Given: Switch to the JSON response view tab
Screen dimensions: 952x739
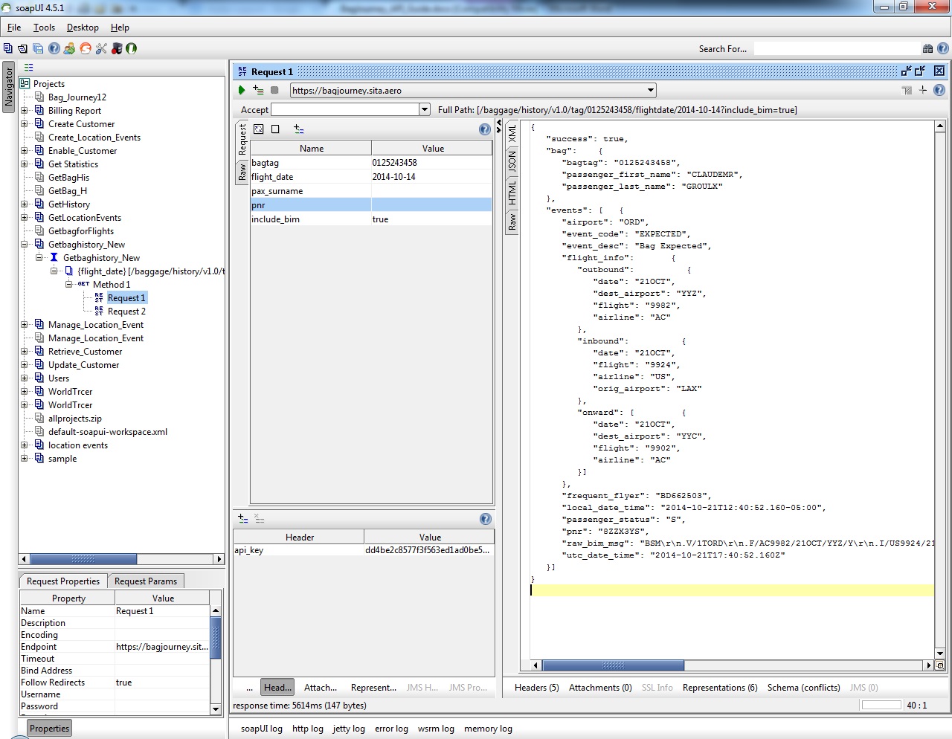Looking at the screenshot, I should click(x=512, y=161).
